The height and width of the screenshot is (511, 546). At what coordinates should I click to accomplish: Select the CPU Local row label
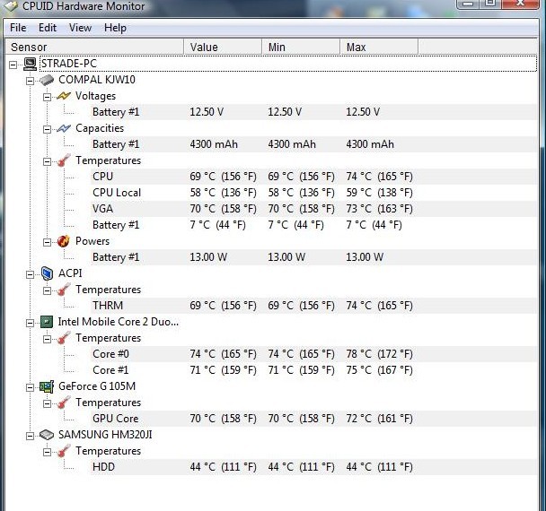pos(117,193)
